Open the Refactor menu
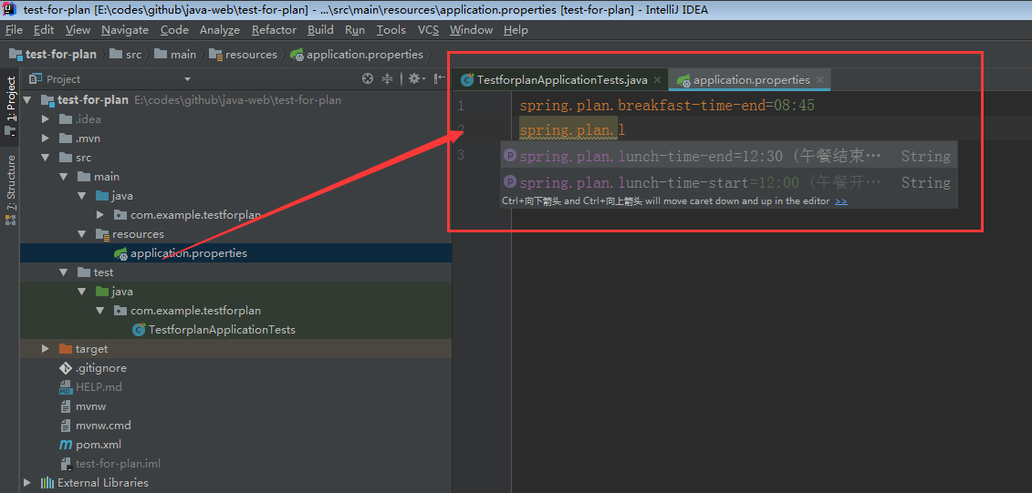The height and width of the screenshot is (493, 1032). click(x=274, y=29)
